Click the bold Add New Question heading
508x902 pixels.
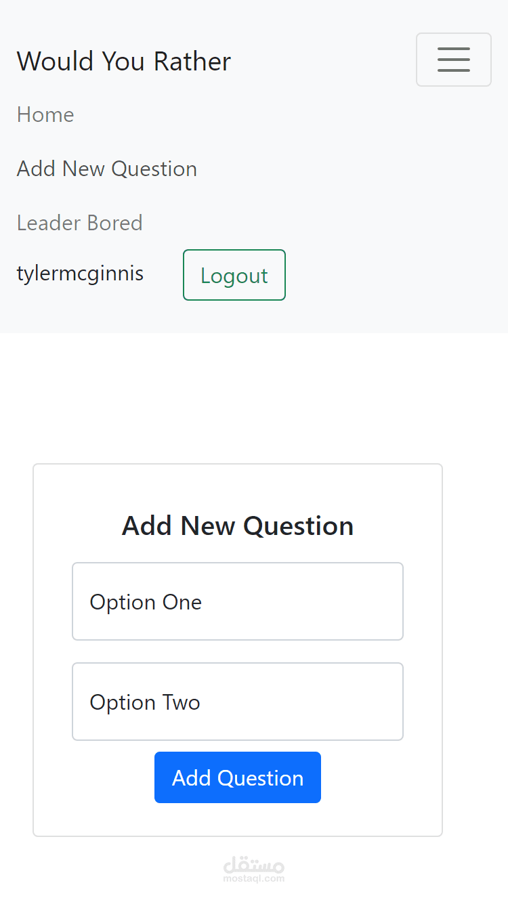coord(238,526)
